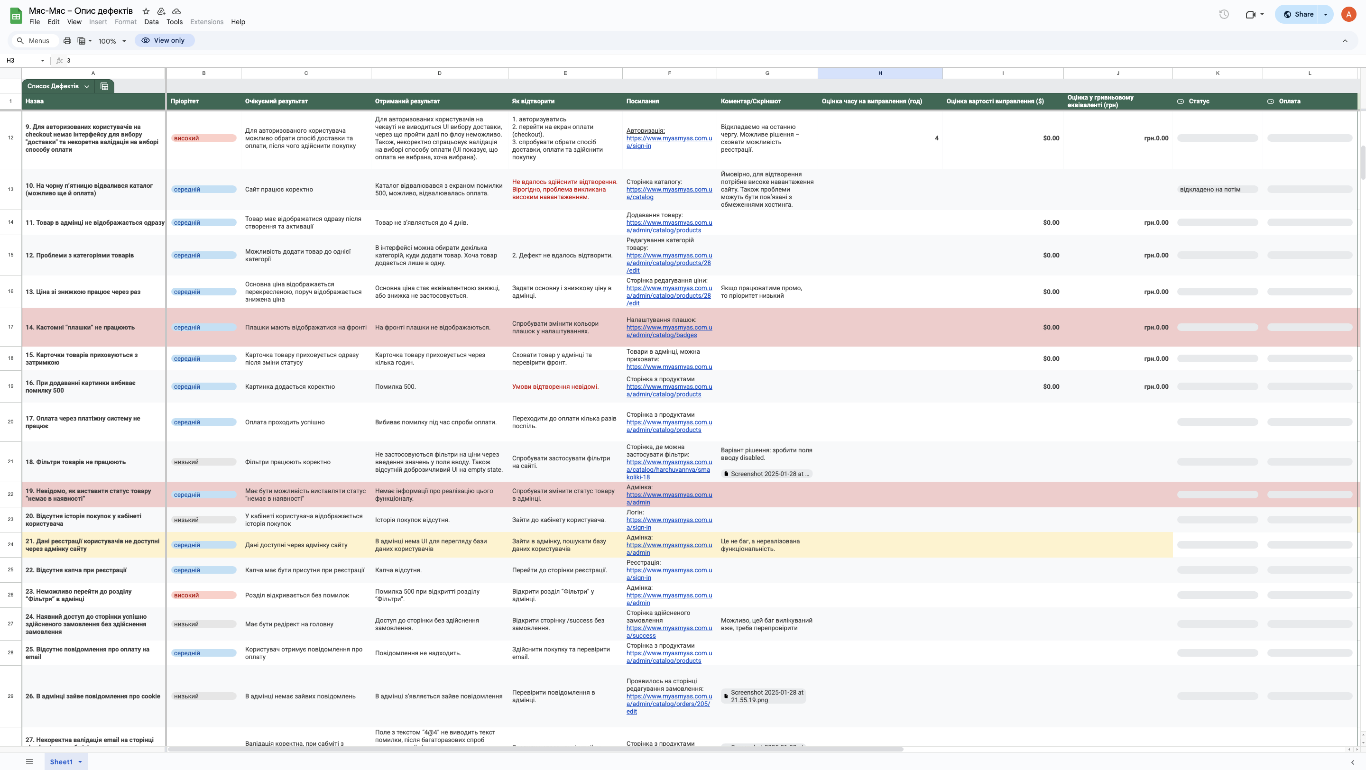Click the move-to-folder icon by title
Image resolution: width=1366 pixels, height=770 pixels.
click(x=161, y=11)
